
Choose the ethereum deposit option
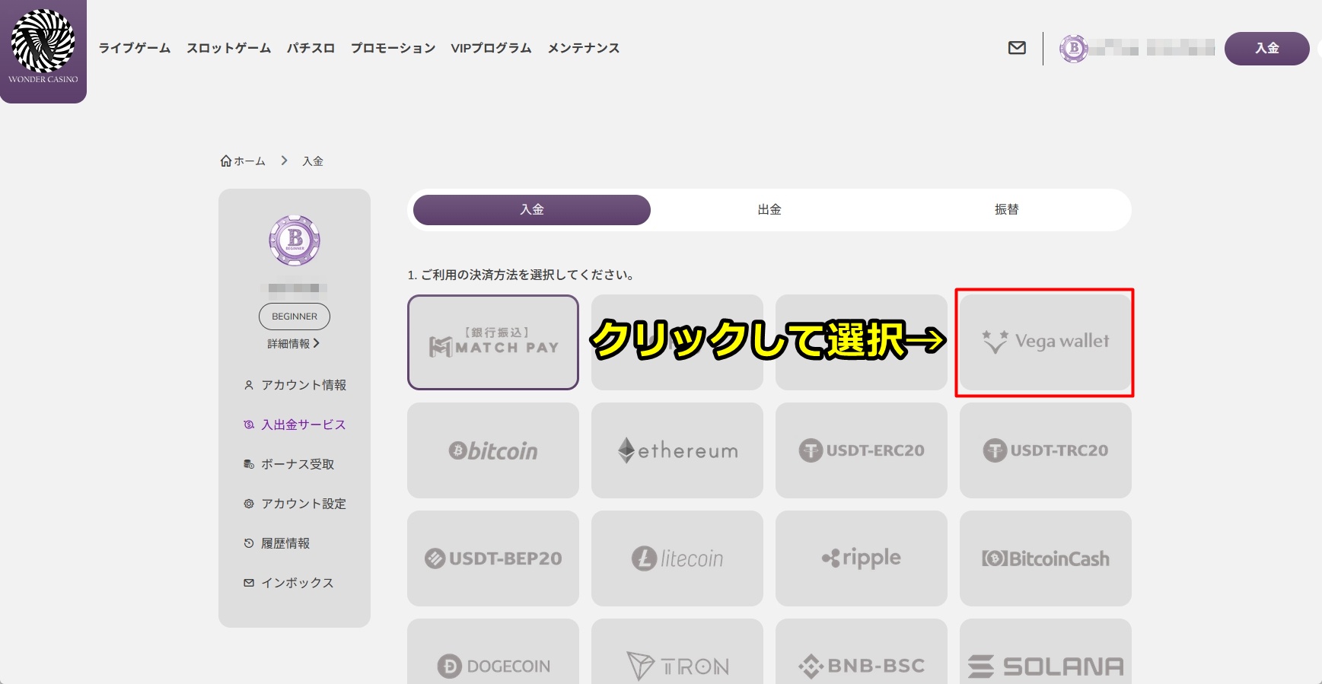677,450
